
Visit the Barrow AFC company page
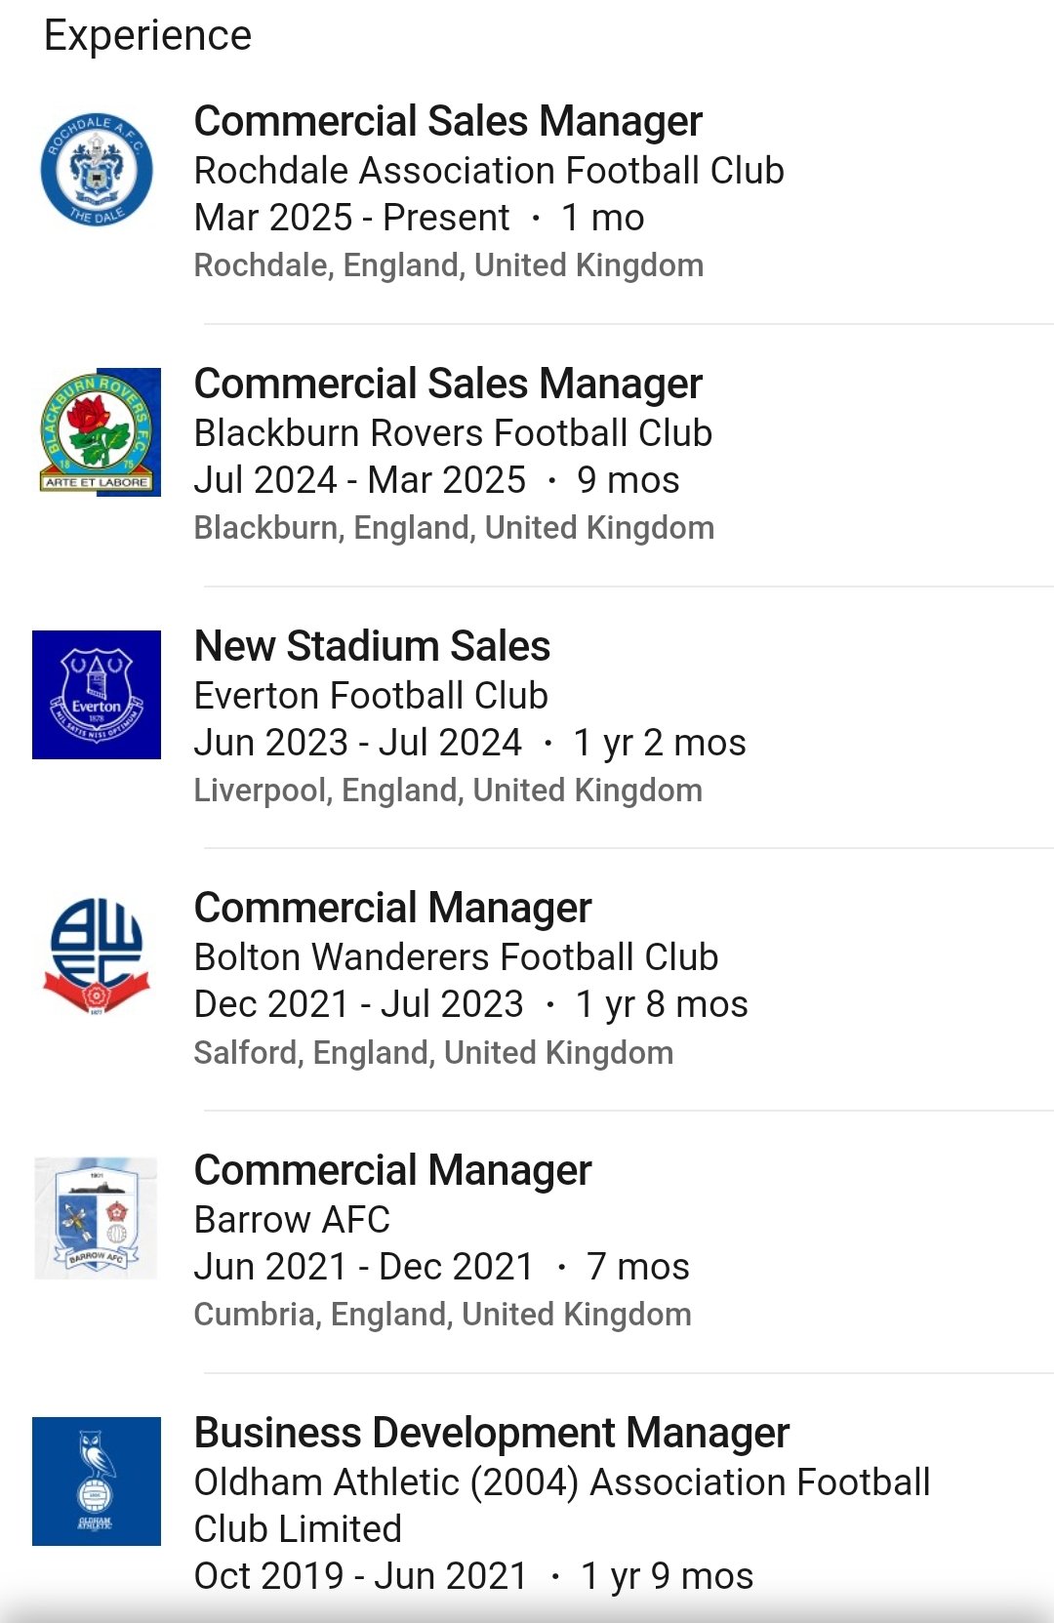(292, 1220)
